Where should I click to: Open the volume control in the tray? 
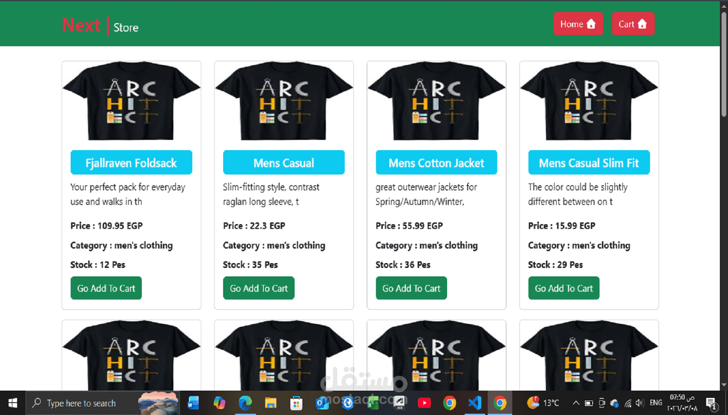pyautogui.click(x=640, y=403)
